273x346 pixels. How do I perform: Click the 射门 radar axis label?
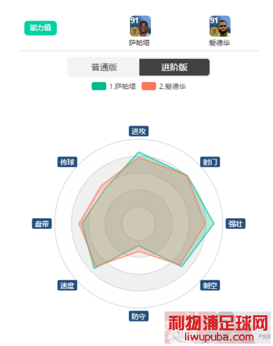pos(210,162)
